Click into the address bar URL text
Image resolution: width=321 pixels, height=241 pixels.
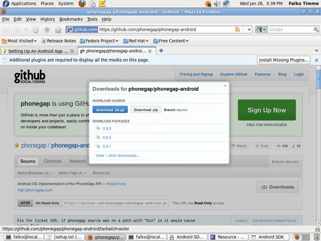(x=148, y=29)
